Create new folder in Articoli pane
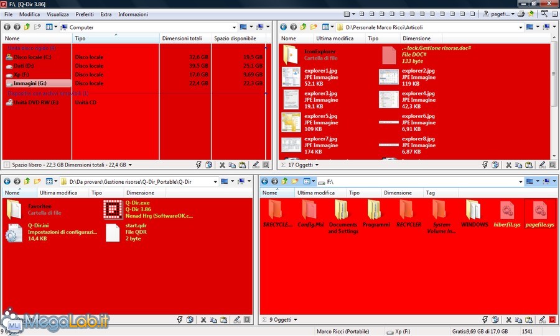Viewport: 560px width, 336px height. (314, 27)
